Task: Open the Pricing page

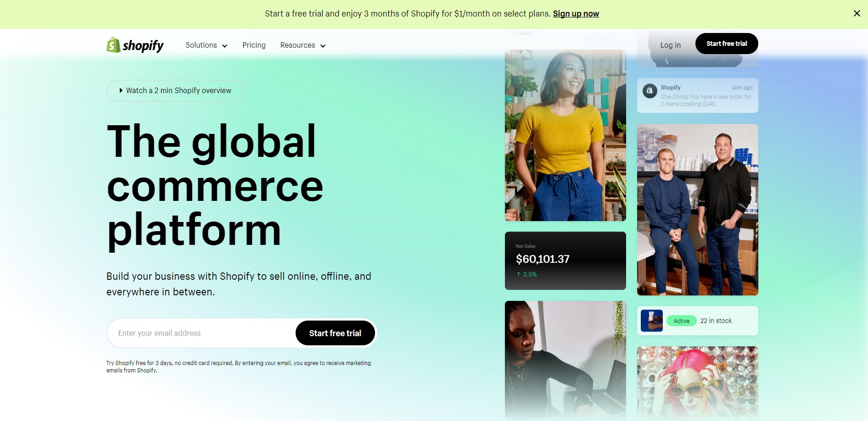Action: [254, 45]
